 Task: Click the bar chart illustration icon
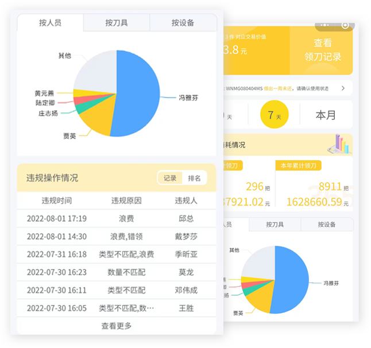pyautogui.click(x=340, y=144)
